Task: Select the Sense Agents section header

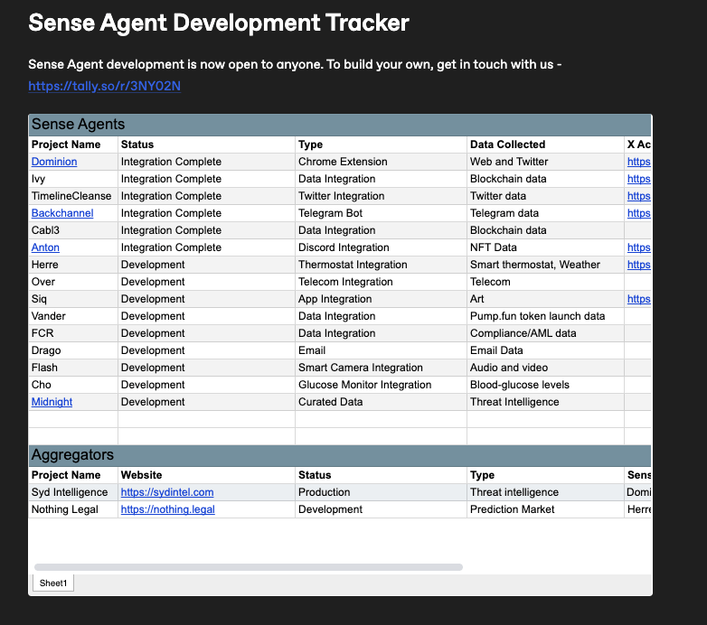Action: [x=79, y=125]
